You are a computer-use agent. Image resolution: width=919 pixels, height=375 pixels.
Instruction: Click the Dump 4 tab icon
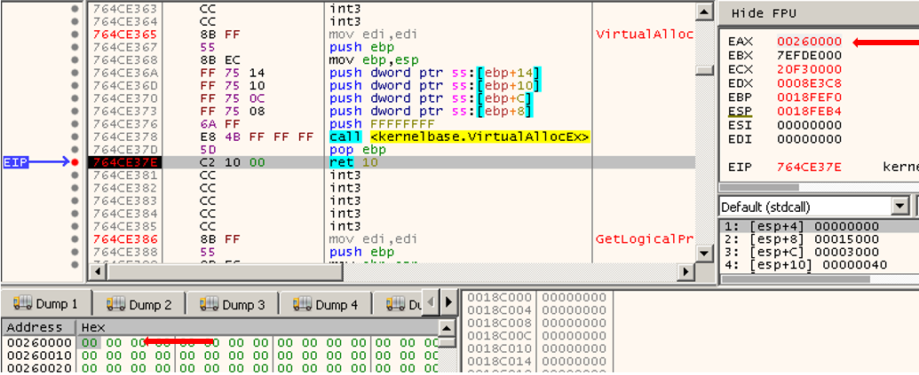pyautogui.click(x=302, y=303)
